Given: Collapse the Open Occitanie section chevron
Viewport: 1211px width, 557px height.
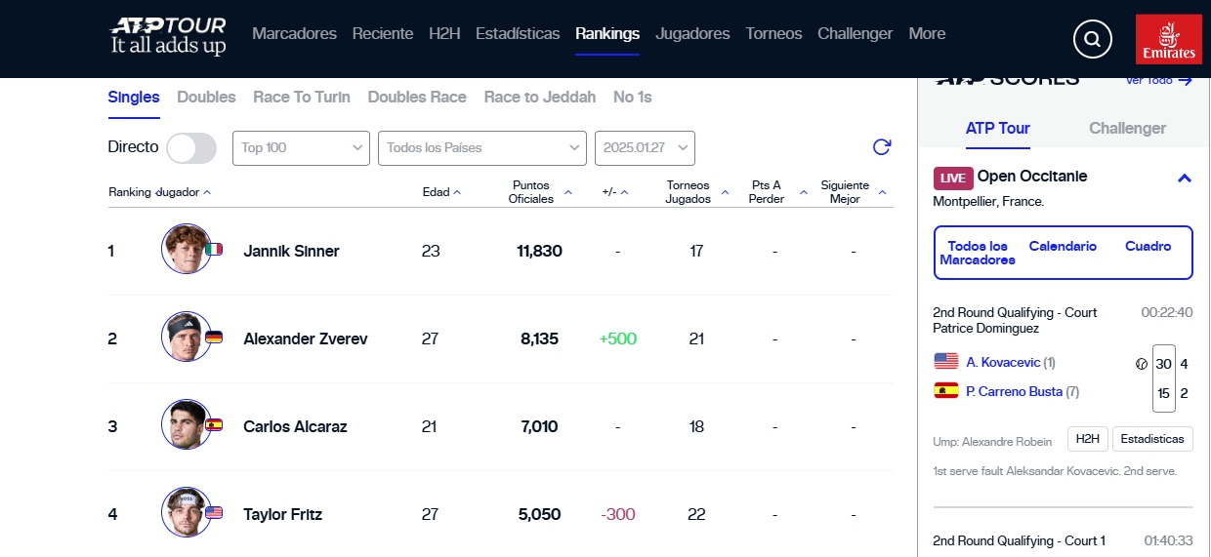Looking at the screenshot, I should point(1185,178).
